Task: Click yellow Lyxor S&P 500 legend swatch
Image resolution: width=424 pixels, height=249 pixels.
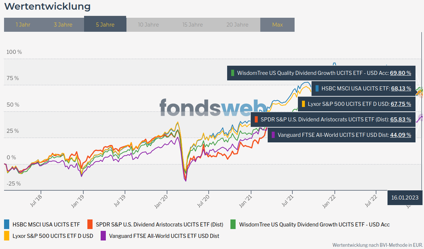Action: click(x=7, y=235)
